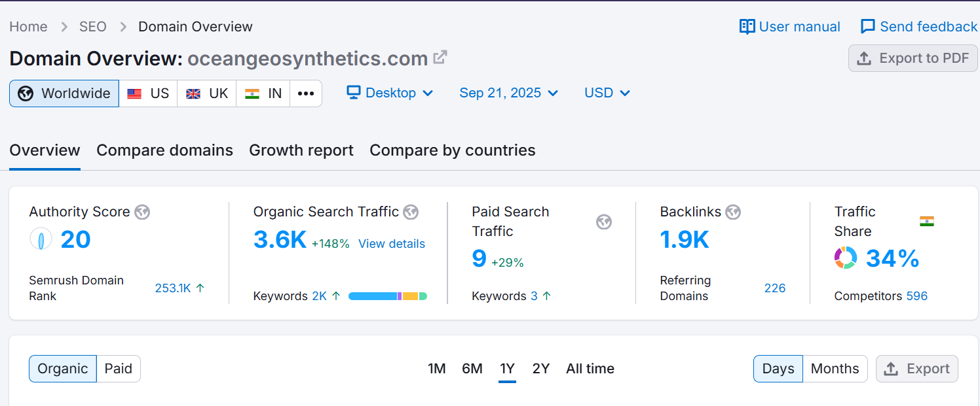Open the Desktop device dropdown
980x406 pixels.
[x=390, y=93]
